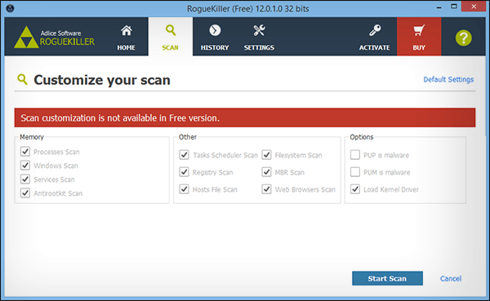Toggle MBR Scan checkbox
This screenshot has height=301, width=490.
click(x=266, y=172)
